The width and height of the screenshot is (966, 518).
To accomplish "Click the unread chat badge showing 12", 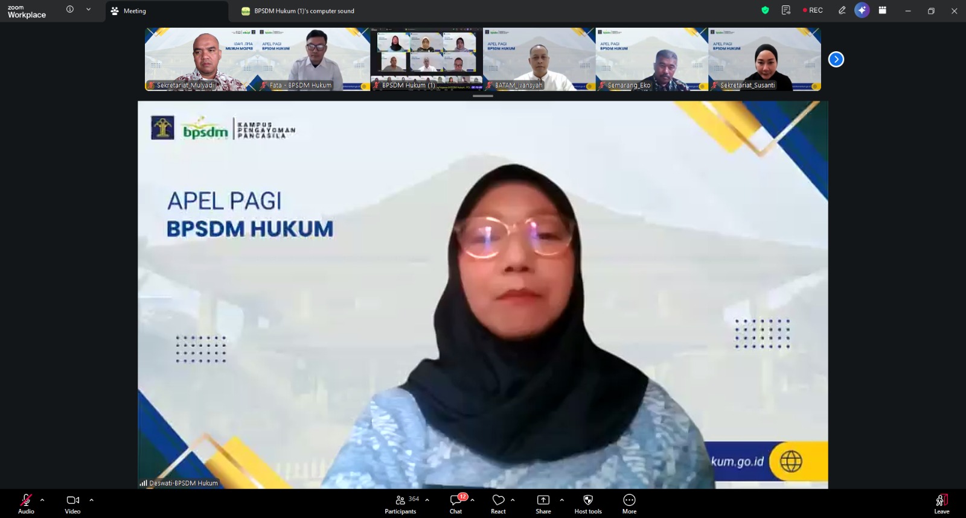I will pos(462,497).
